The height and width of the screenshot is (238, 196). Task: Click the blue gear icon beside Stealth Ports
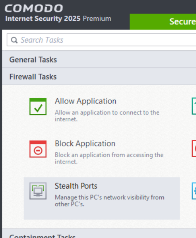(x=194, y=191)
